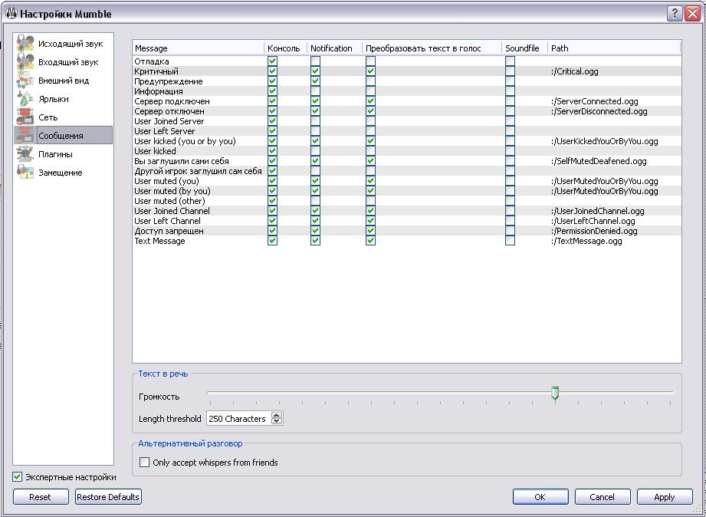
Task: Increase Length threshold with up arrow
Action: (x=277, y=415)
